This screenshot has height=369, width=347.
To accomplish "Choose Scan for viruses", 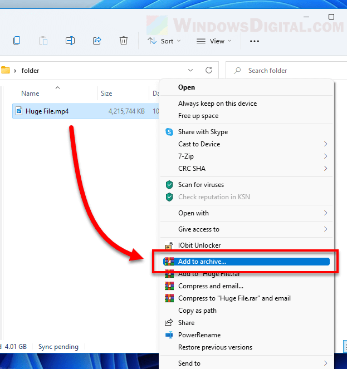I will pyautogui.click(x=246, y=185).
